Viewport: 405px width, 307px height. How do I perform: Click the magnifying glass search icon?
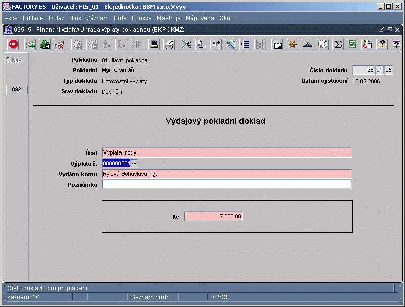pos(231,44)
